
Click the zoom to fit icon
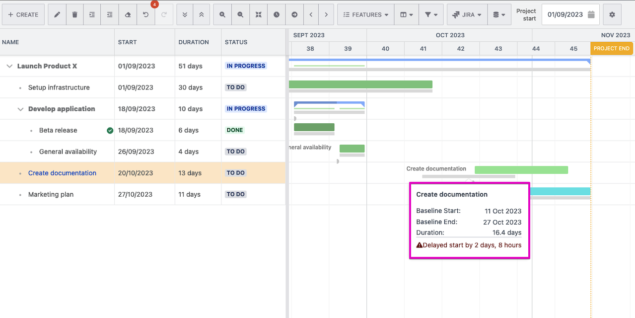point(258,15)
